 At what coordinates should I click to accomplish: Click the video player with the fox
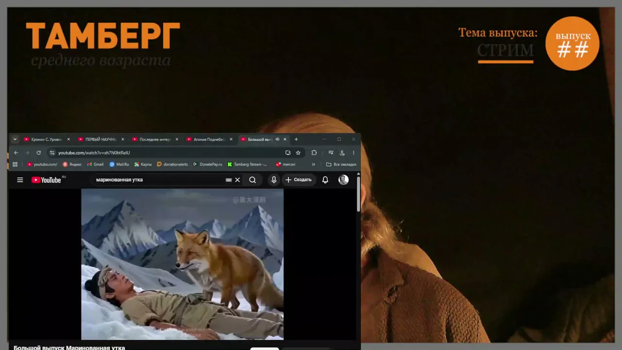182,264
